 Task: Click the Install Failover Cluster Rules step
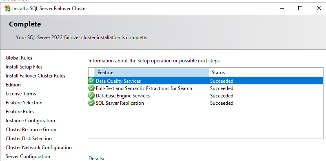[35, 76]
